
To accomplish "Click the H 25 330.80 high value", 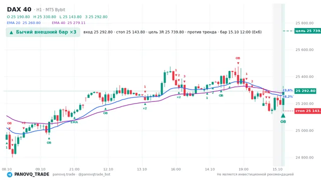I will coord(45,16).
